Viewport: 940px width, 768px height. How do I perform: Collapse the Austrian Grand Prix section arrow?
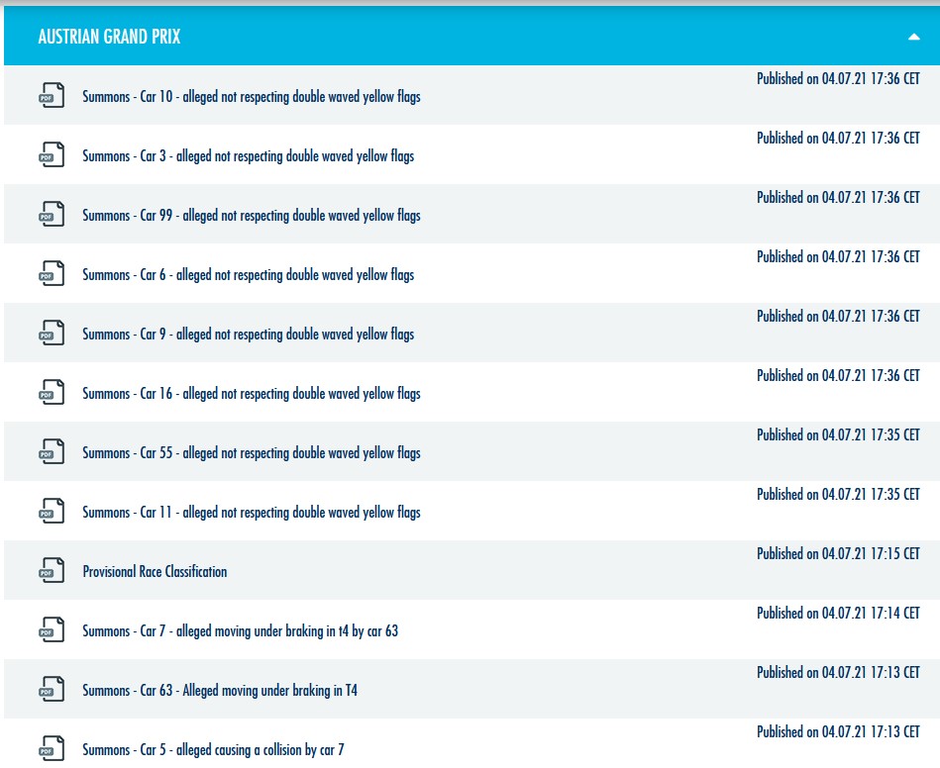click(913, 37)
